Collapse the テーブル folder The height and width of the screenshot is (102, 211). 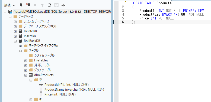pos(20,51)
